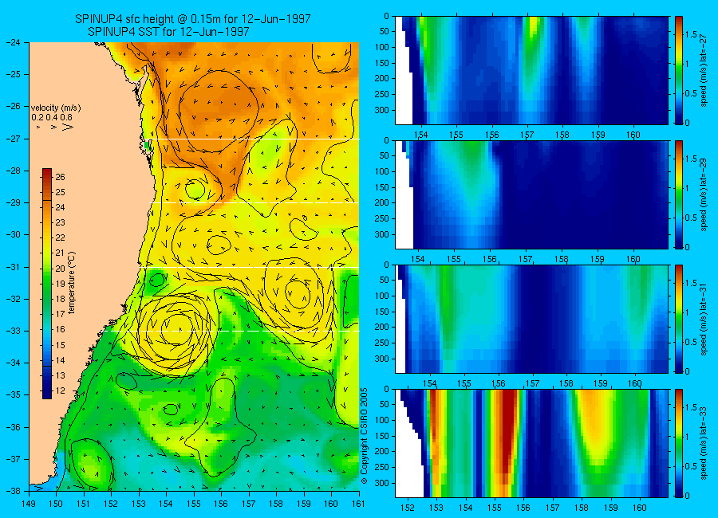Click the '0.2 0.4 0.8' velocity scale values
The image size is (718, 518).
(52, 118)
